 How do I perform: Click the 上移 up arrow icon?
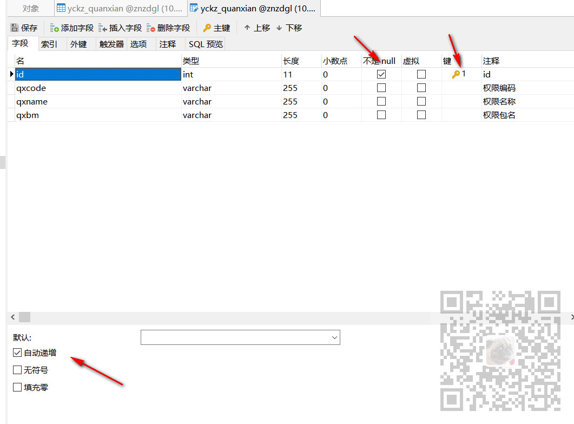point(247,28)
